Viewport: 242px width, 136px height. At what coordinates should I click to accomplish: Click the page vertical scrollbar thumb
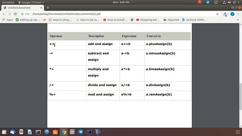[x=240, y=97]
